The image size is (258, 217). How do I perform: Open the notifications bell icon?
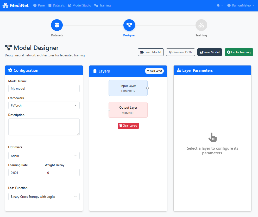tap(218, 5)
